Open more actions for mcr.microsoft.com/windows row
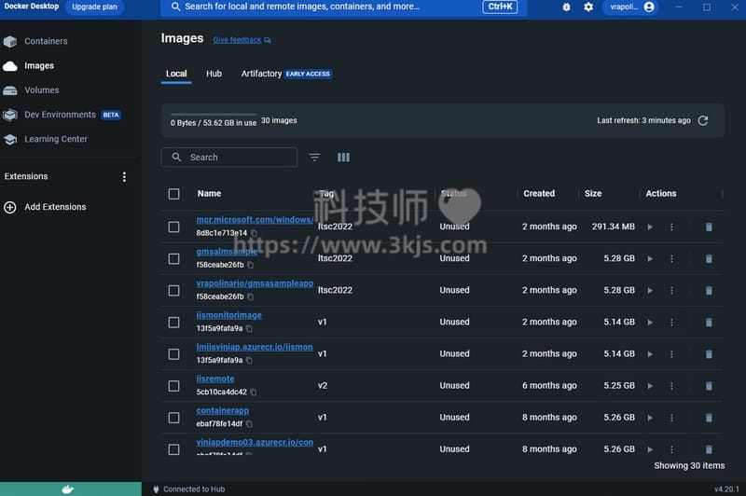The width and height of the screenshot is (746, 496). (671, 227)
